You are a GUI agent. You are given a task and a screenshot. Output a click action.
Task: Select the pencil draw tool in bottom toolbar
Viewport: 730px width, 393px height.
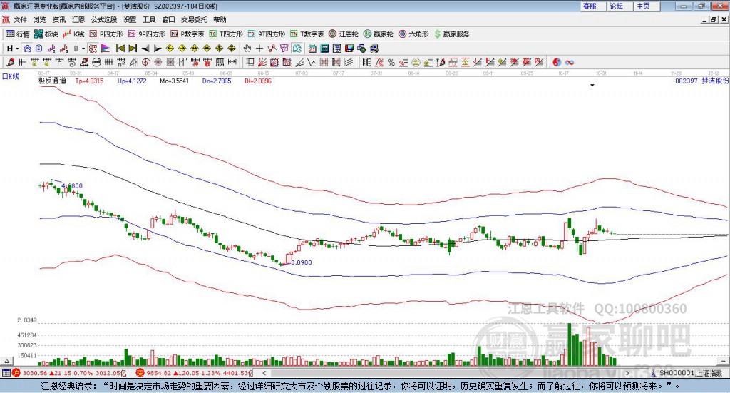(x=10, y=62)
